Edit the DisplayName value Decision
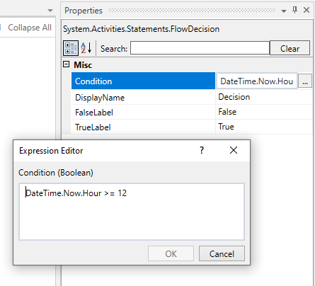The width and height of the screenshot is (315, 286). 264,97
